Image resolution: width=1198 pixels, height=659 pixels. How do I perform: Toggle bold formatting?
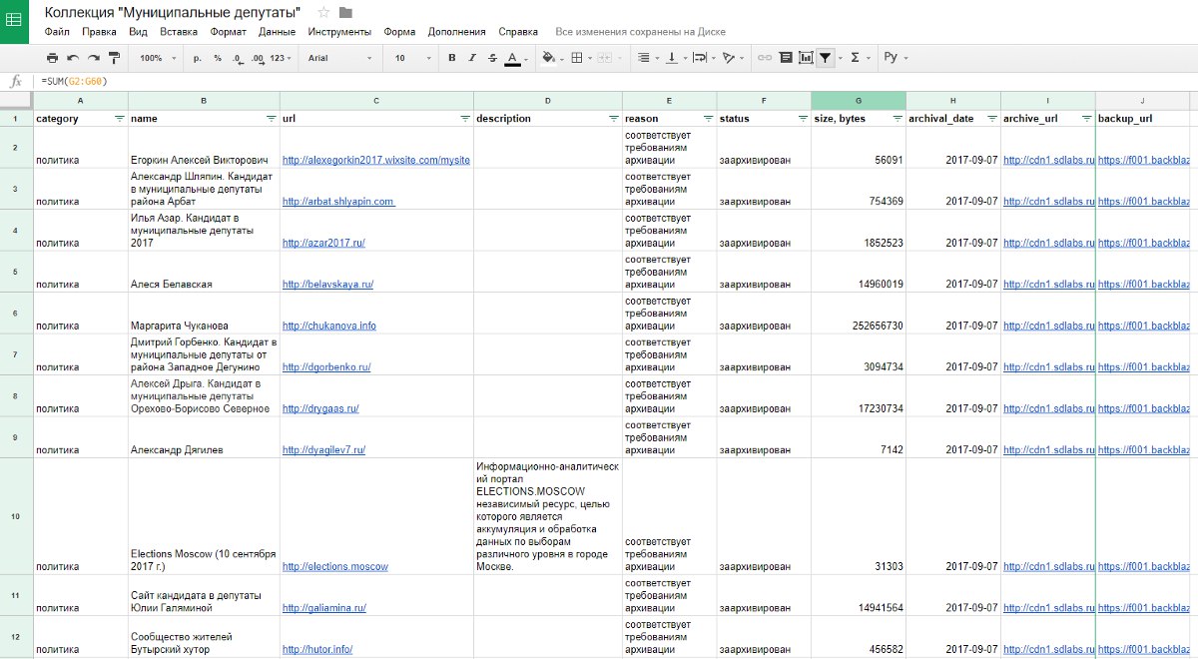click(x=451, y=58)
